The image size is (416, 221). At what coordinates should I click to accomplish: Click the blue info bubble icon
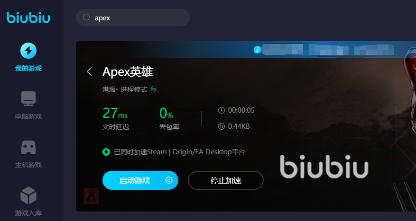tap(258, 50)
